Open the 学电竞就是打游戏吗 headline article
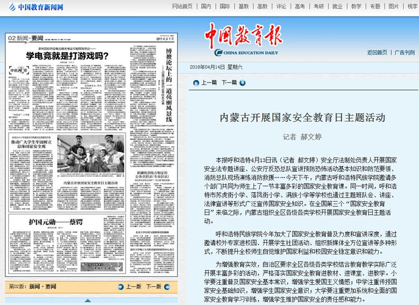The width and height of the screenshot is (419, 305). 68,54
